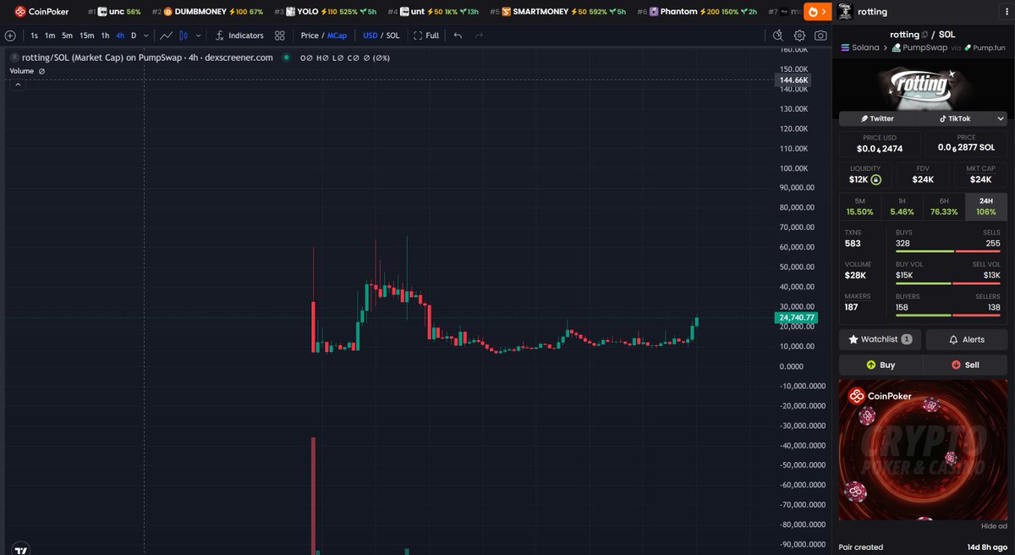The height and width of the screenshot is (555, 1015).
Task: Switch chart to Price mode
Action: [x=310, y=36]
